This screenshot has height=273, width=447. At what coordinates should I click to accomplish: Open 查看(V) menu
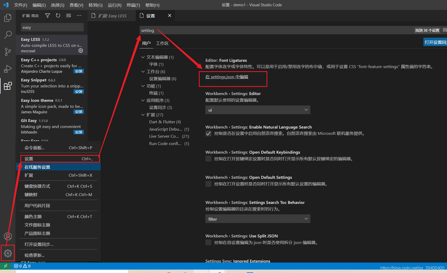76,5
